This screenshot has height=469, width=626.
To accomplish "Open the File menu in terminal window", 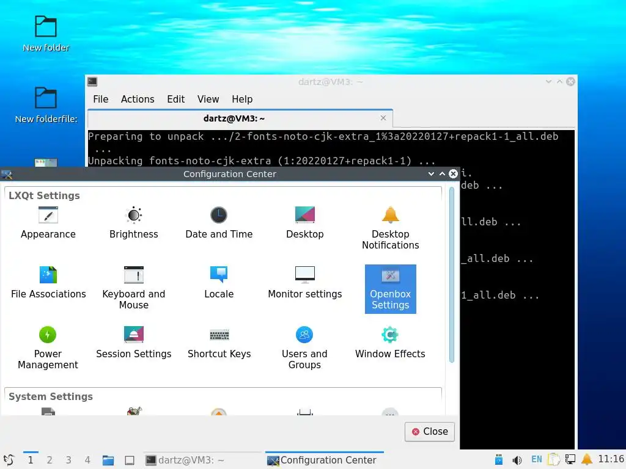I will pos(101,99).
